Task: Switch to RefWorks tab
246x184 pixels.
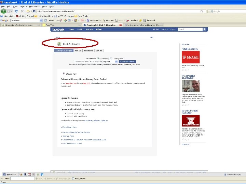Action: pos(88,50)
